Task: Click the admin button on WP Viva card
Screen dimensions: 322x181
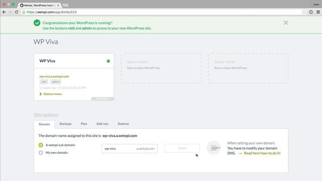Action: (56, 81)
